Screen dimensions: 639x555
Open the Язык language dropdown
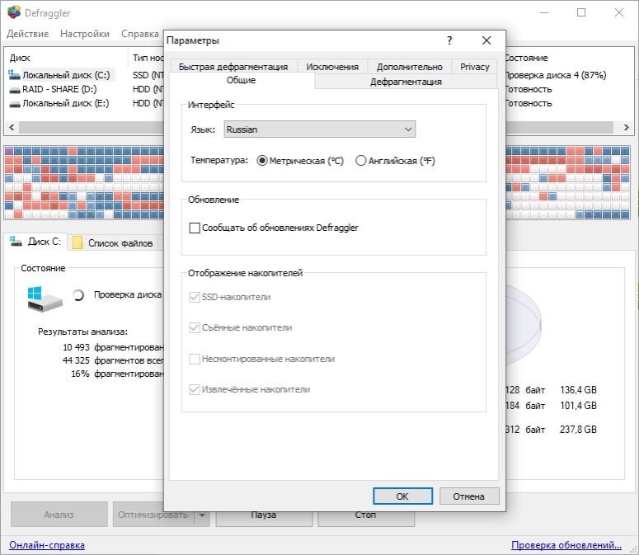[x=320, y=129]
